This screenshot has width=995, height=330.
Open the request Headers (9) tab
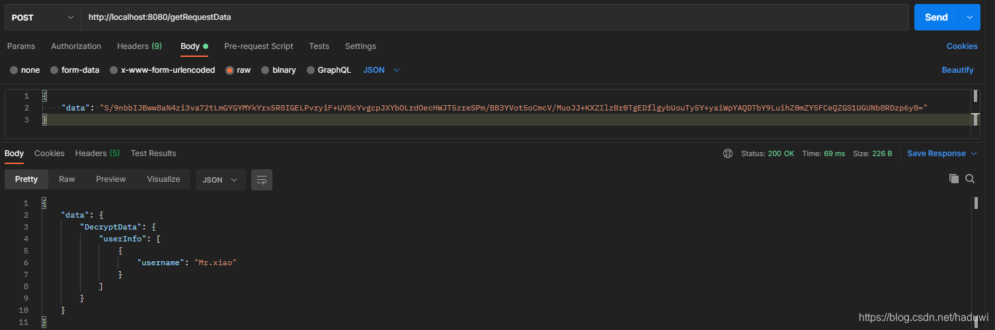139,46
